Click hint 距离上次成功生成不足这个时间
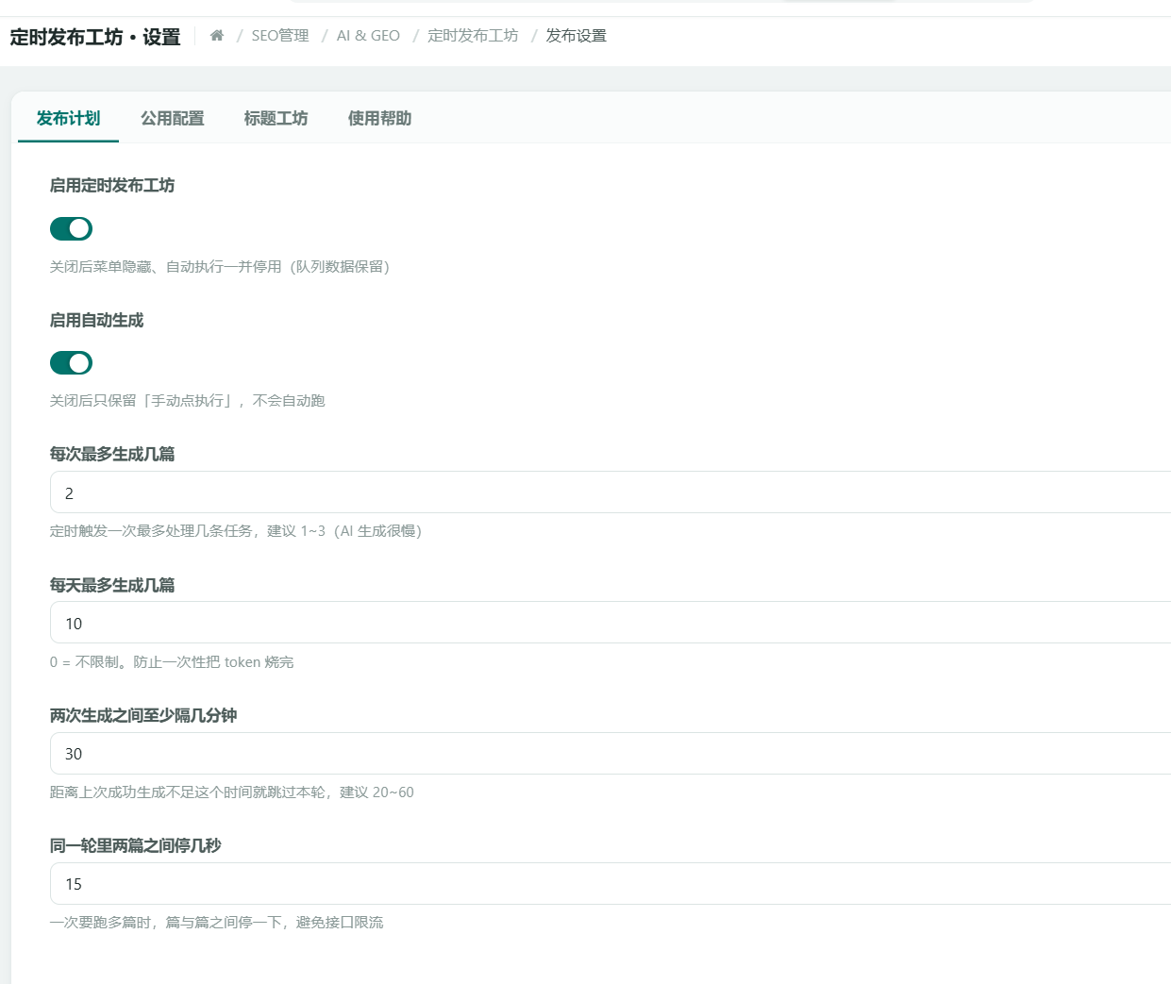The width and height of the screenshot is (1171, 984). [232, 792]
